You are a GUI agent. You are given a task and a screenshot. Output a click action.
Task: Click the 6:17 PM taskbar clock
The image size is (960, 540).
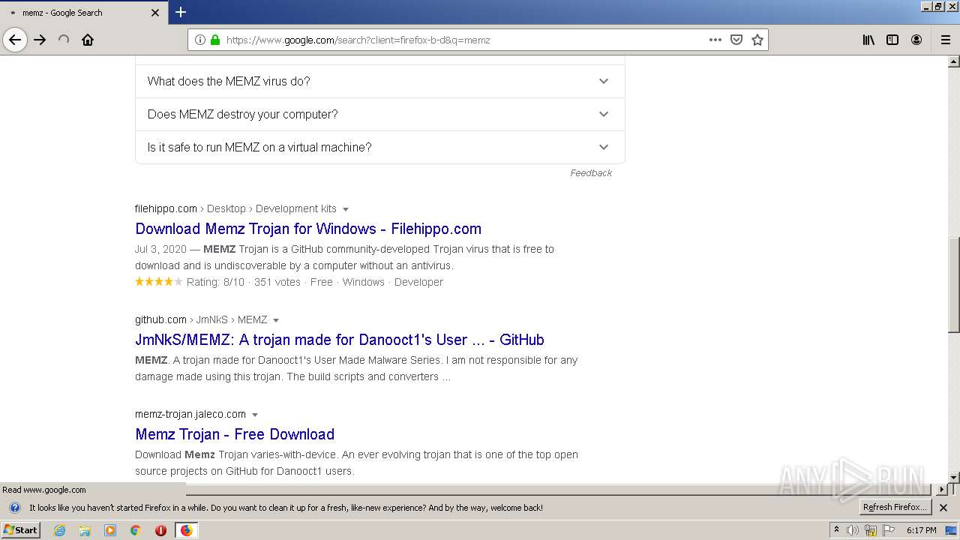(x=922, y=530)
